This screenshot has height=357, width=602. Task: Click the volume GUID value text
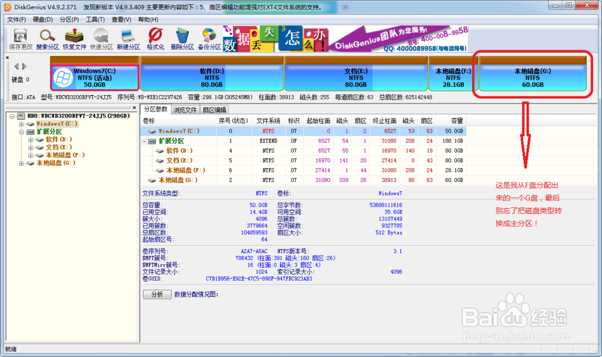click(259, 279)
